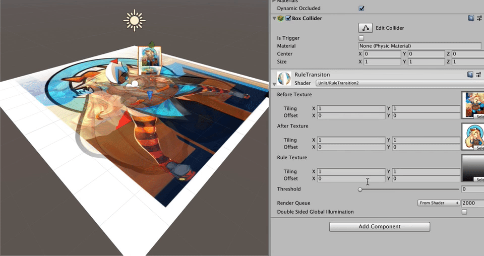Select a new Before Texture
Image resolution: width=484 pixels, height=256 pixels.
[479, 116]
